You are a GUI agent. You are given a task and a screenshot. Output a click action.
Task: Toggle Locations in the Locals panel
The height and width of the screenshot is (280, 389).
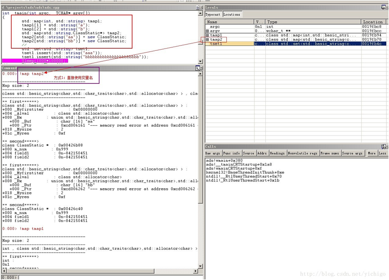[x=232, y=14]
